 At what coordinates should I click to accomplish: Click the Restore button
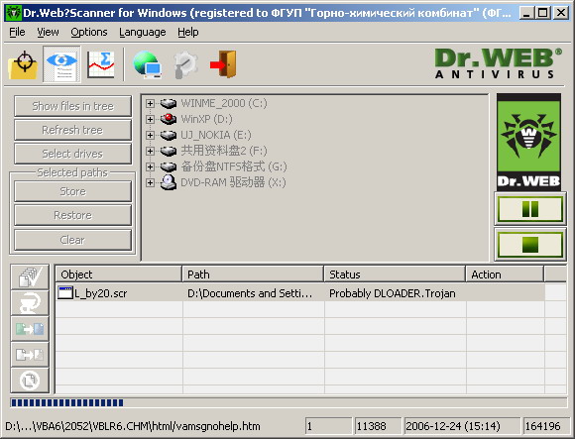tap(72, 215)
